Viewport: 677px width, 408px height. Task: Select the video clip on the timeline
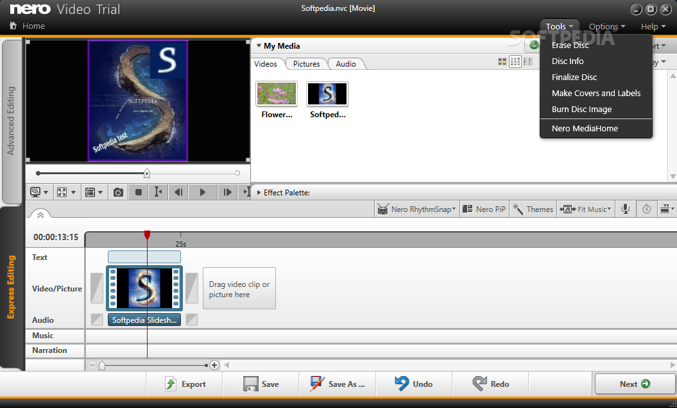pos(144,288)
